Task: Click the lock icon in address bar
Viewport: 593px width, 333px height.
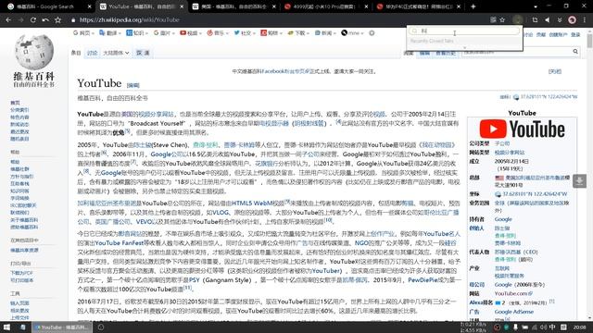Action: tap(73, 20)
